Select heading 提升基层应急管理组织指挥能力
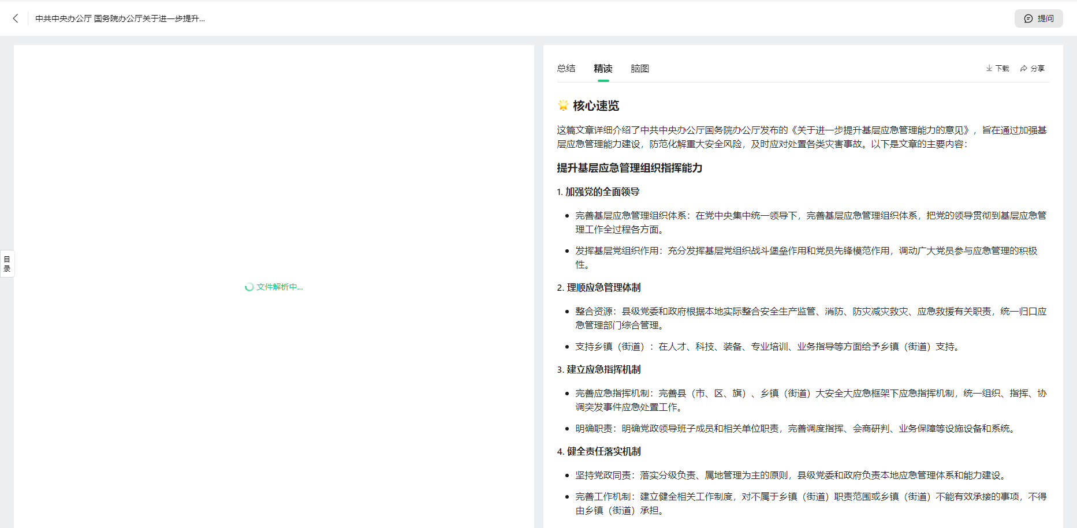1077x528 pixels. pyautogui.click(x=629, y=168)
